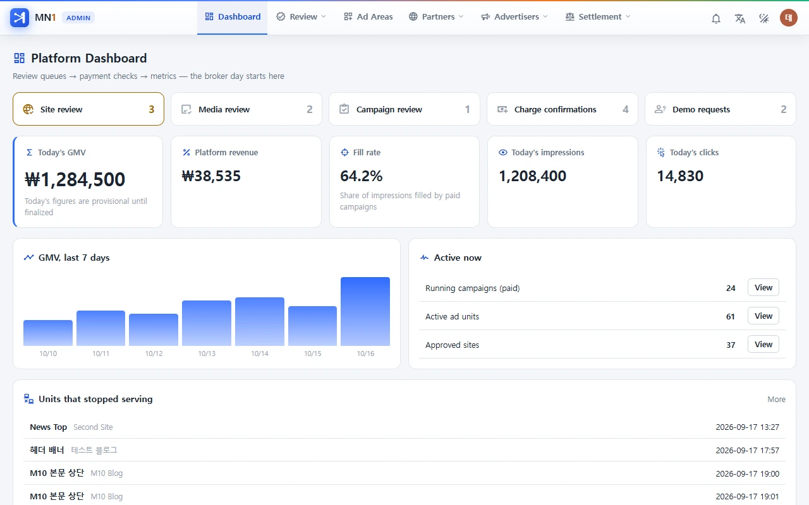
Task: Open the Campaign review queue card
Action: pyautogui.click(x=404, y=109)
